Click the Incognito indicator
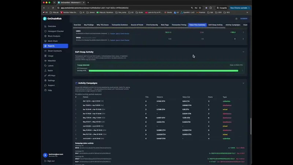This screenshot has height=165, width=293. pyautogui.click(x=222, y=8)
